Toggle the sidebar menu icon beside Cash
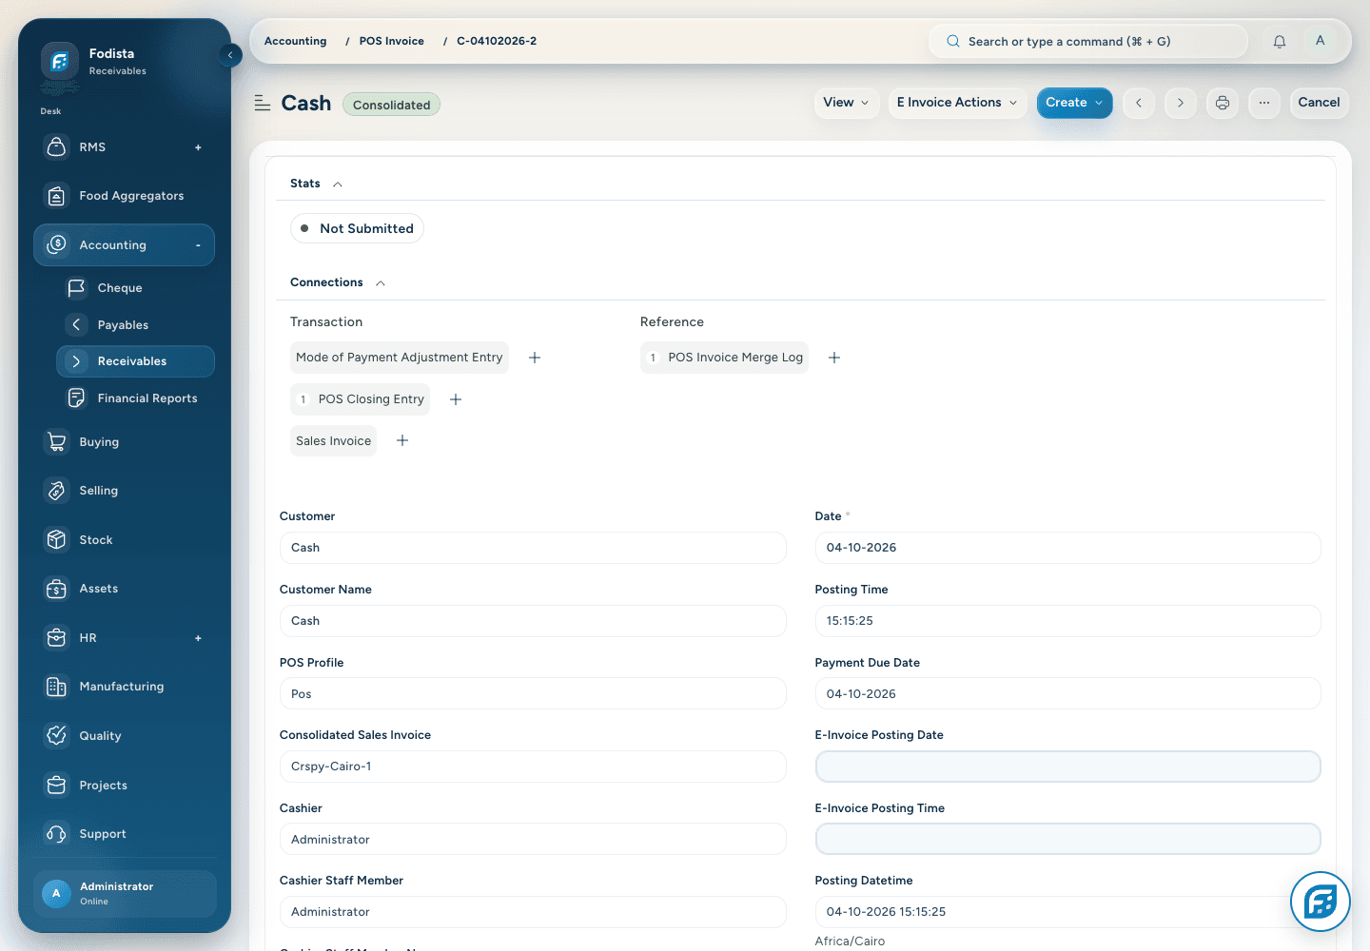Image resolution: width=1370 pixels, height=951 pixels. coord(263,104)
